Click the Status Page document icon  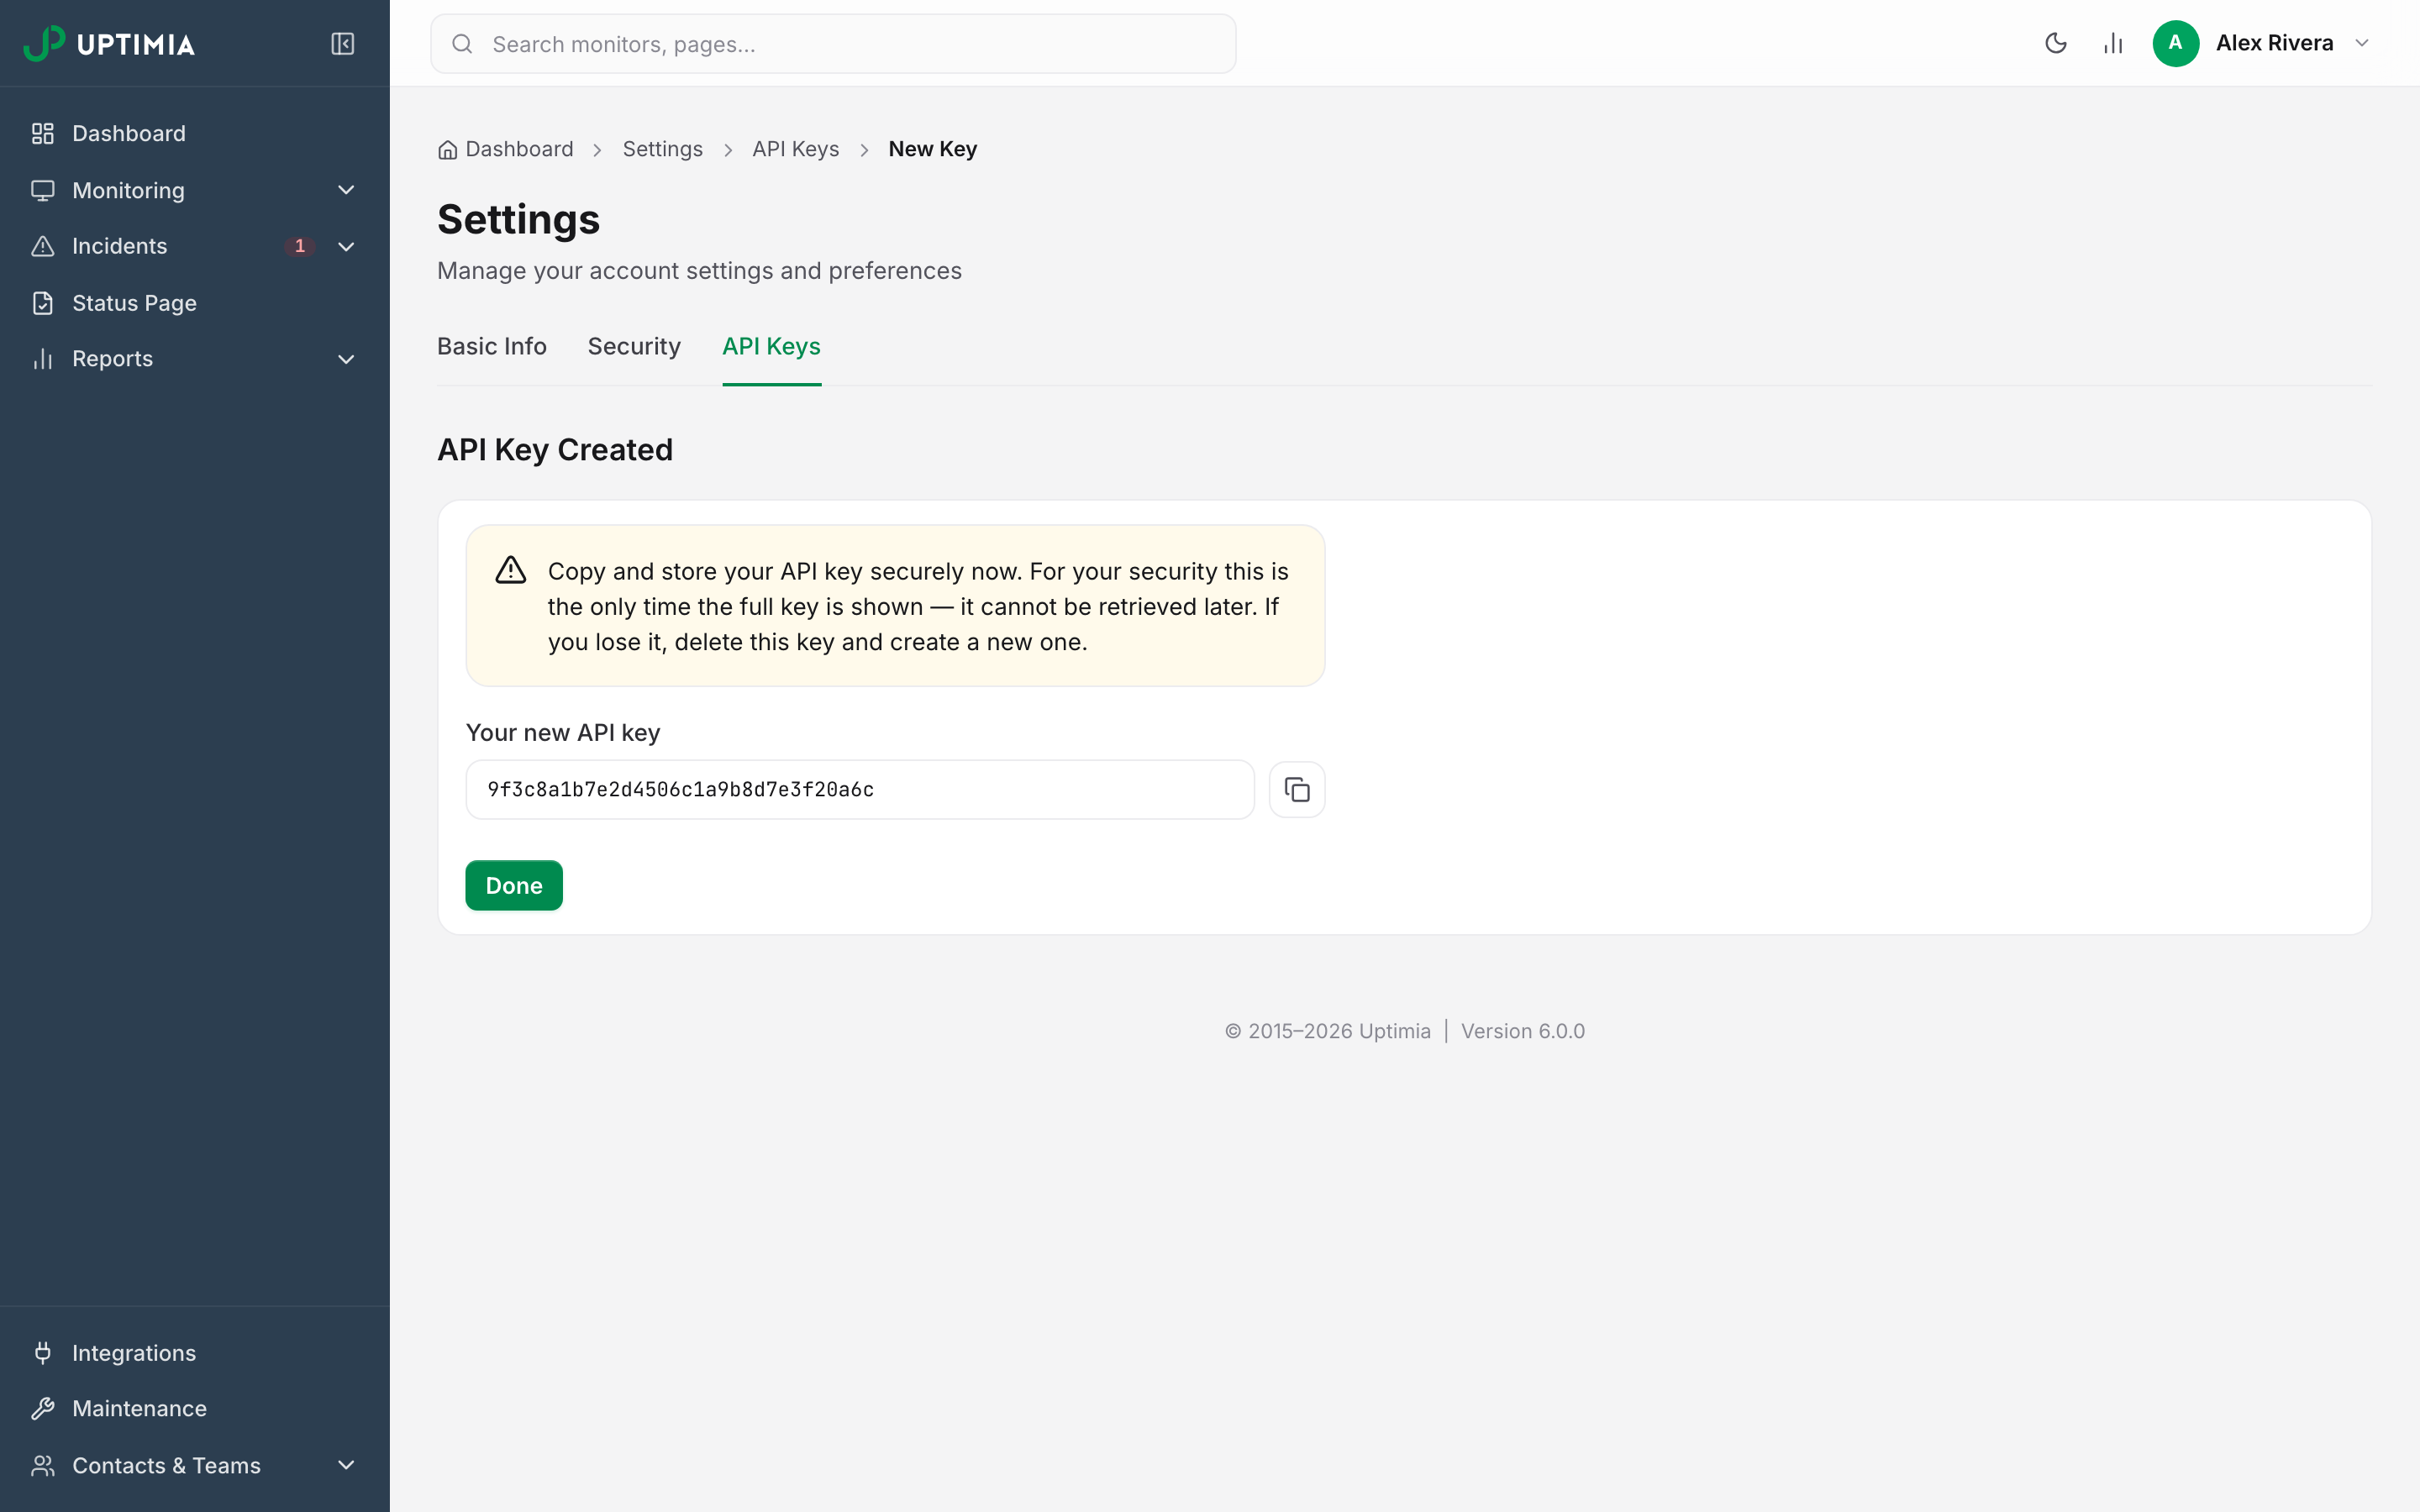coord(43,303)
